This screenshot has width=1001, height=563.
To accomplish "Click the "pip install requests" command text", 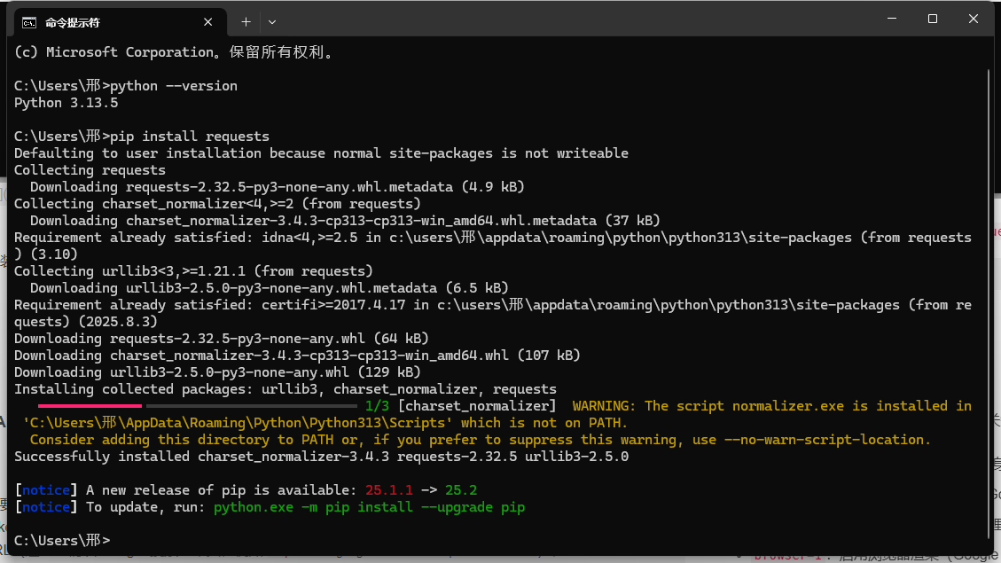I will [x=190, y=137].
